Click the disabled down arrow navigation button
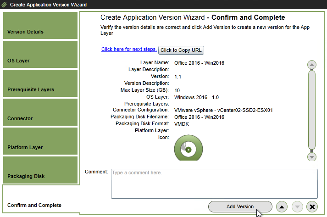Image resolution: width=327 pixels, height=217 pixels. [297, 207]
